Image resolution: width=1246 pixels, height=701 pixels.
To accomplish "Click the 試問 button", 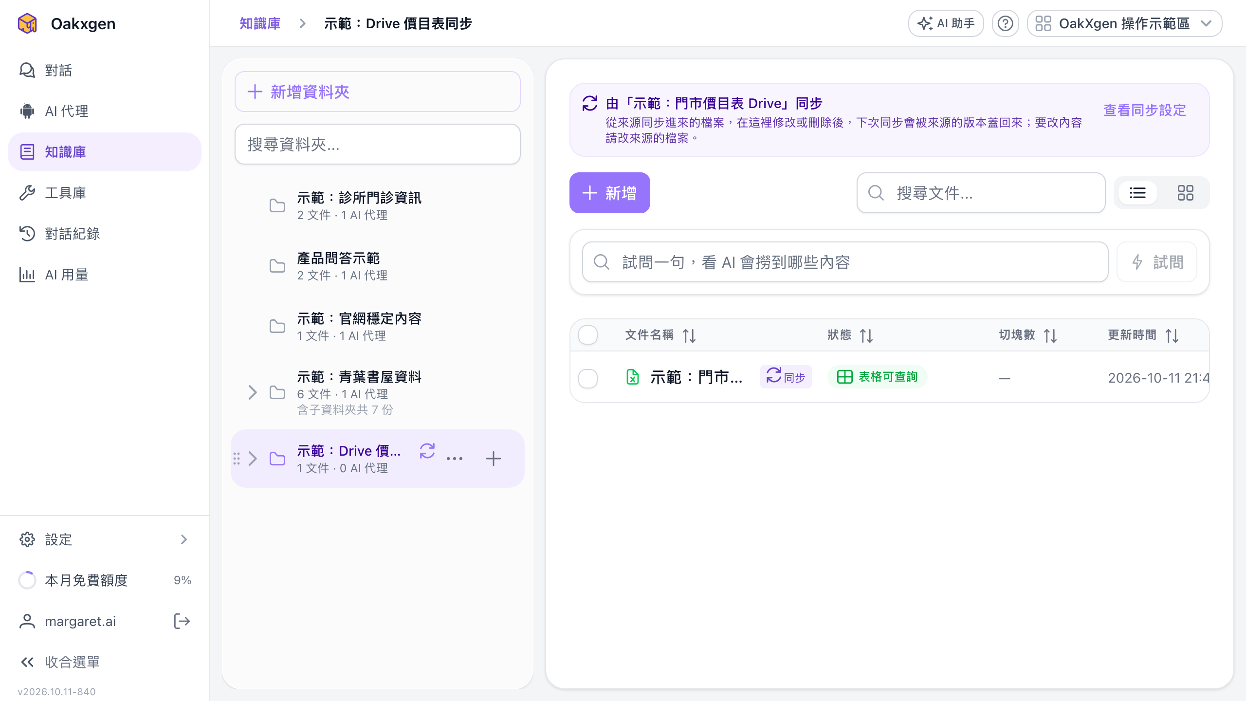I will pos(1156,262).
